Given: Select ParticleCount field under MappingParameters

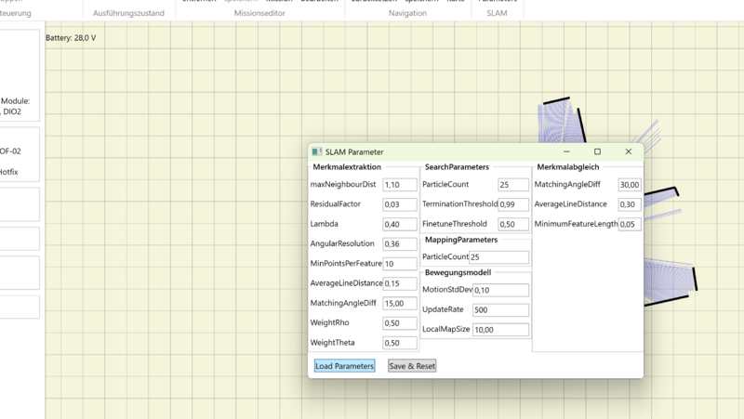Looking at the screenshot, I should (498, 257).
